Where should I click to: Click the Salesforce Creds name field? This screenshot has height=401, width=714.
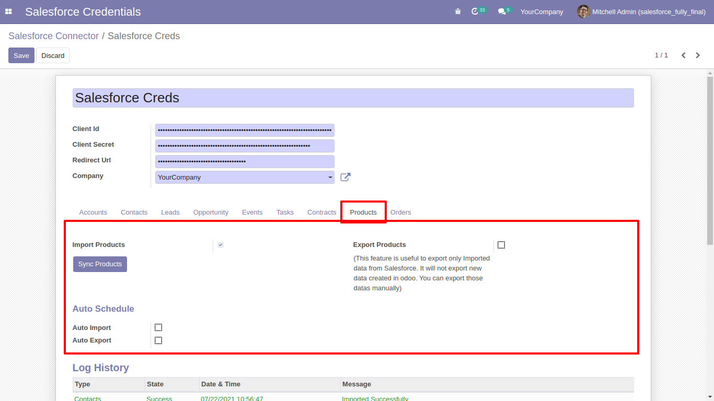[x=353, y=98]
